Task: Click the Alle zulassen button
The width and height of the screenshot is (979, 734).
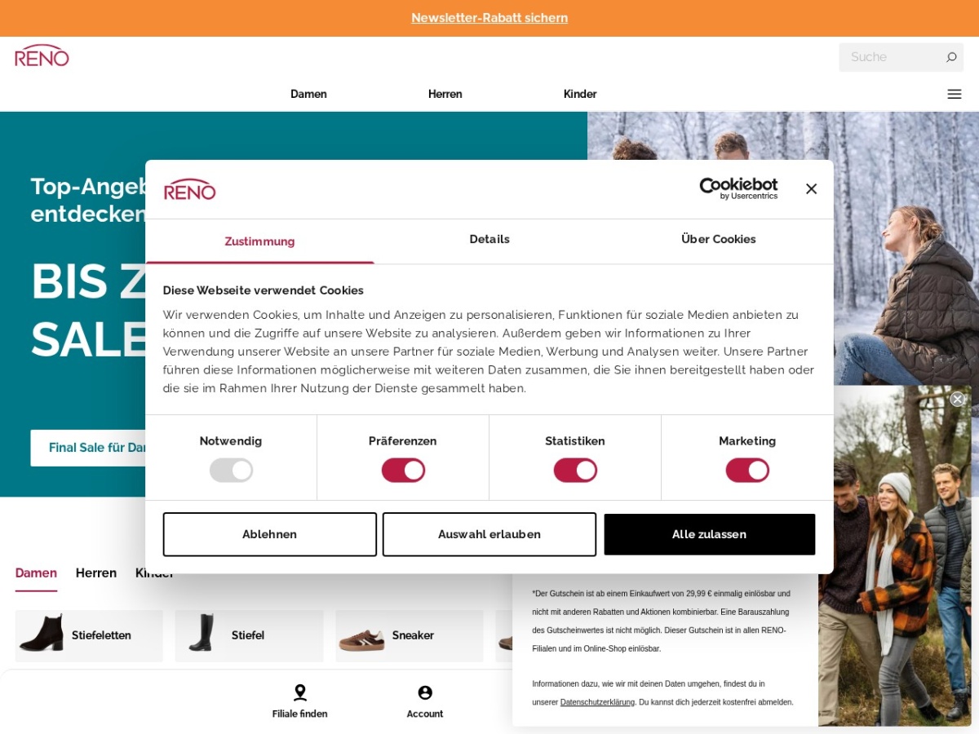Action: pos(710,534)
